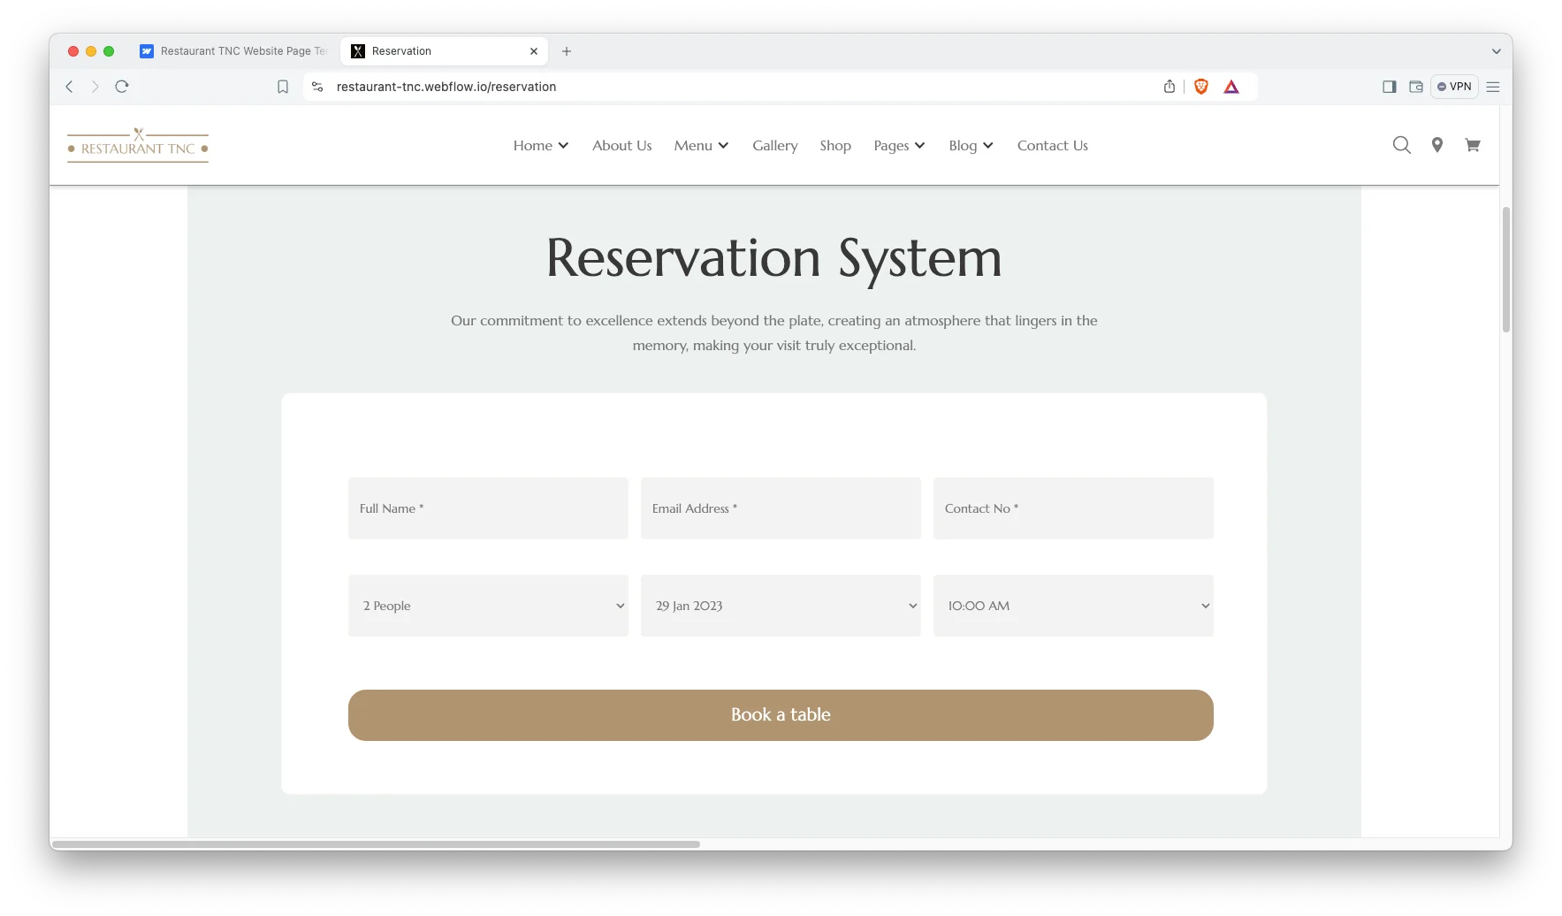Open the 2 People guest dropdown
This screenshot has width=1562, height=916.
click(488, 606)
